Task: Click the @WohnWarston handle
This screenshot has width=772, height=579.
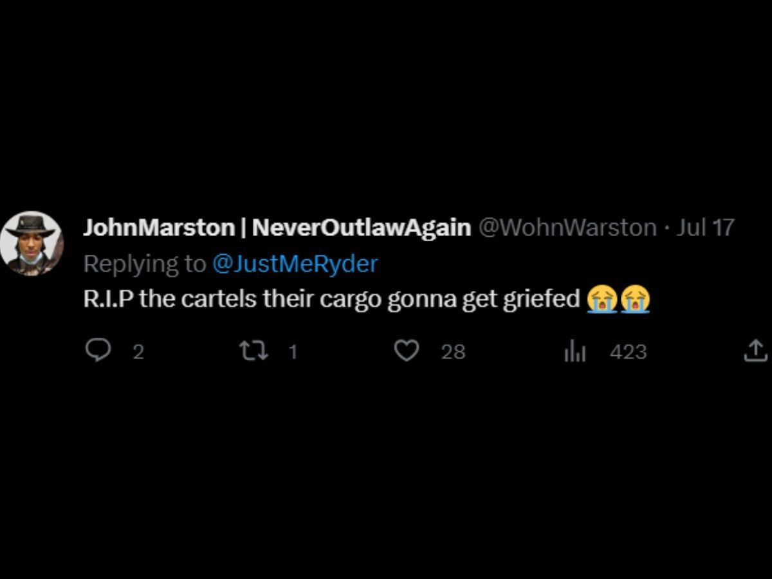Action: [x=567, y=227]
